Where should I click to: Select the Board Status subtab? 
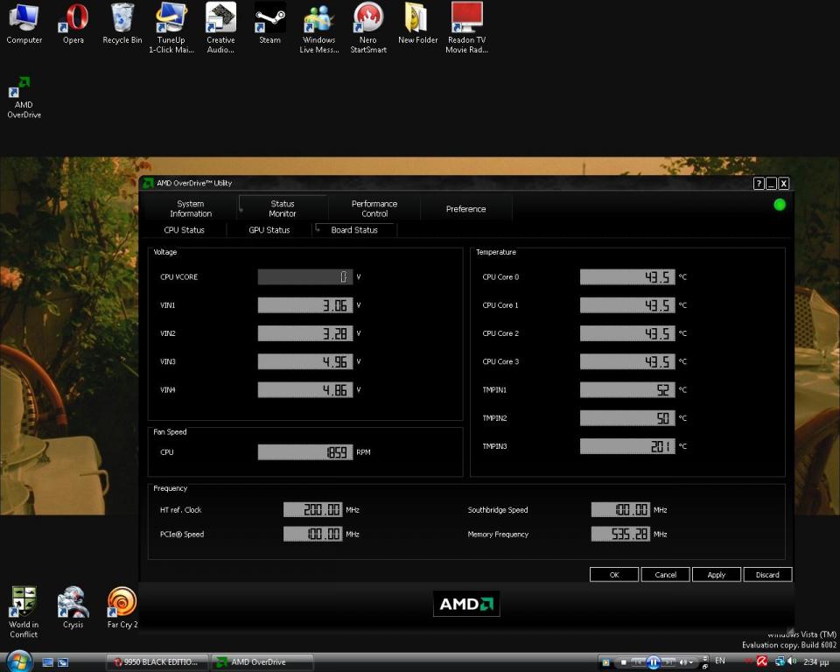coord(354,230)
